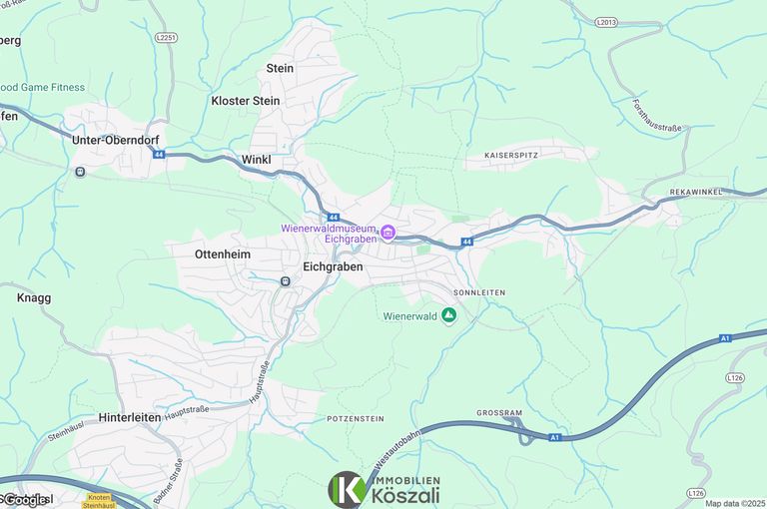The width and height of the screenshot is (767, 509).
Task: Click the Knoten Steinhäusl junction sign
Action: (99, 501)
